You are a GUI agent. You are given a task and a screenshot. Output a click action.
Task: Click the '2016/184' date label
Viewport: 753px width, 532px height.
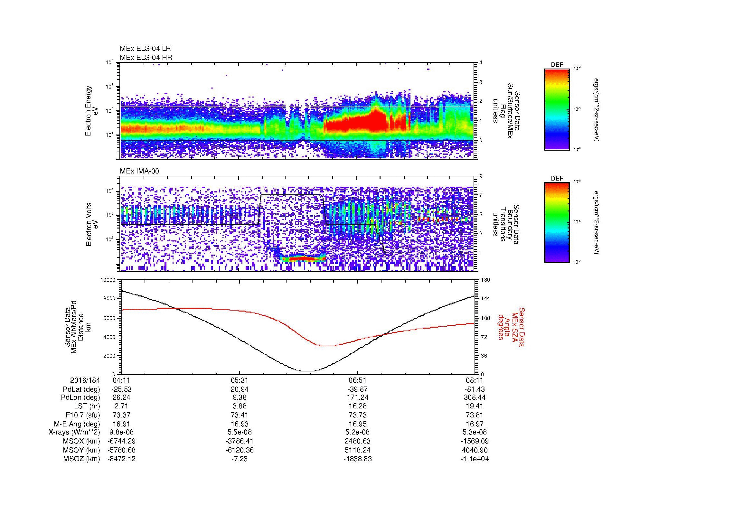[x=85, y=380]
